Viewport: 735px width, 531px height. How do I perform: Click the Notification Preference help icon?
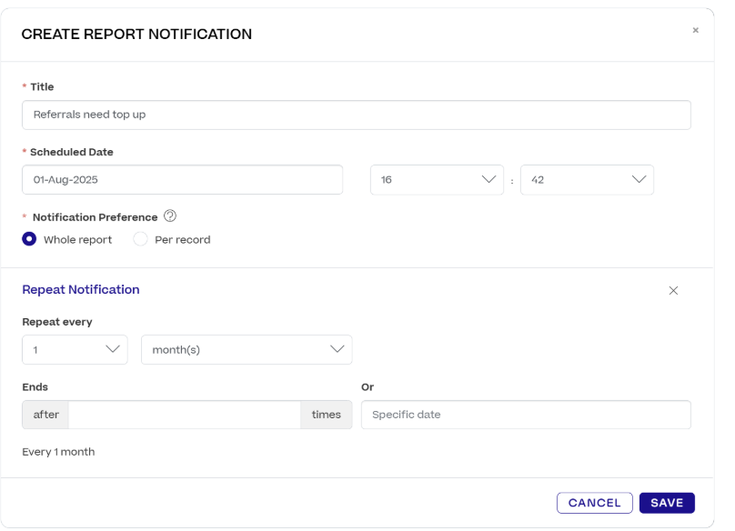click(170, 216)
